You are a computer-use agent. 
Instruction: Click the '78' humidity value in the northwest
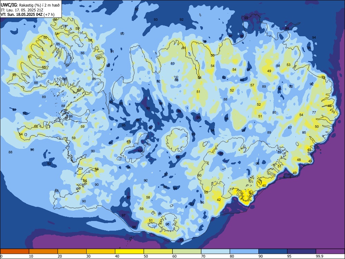65,26
